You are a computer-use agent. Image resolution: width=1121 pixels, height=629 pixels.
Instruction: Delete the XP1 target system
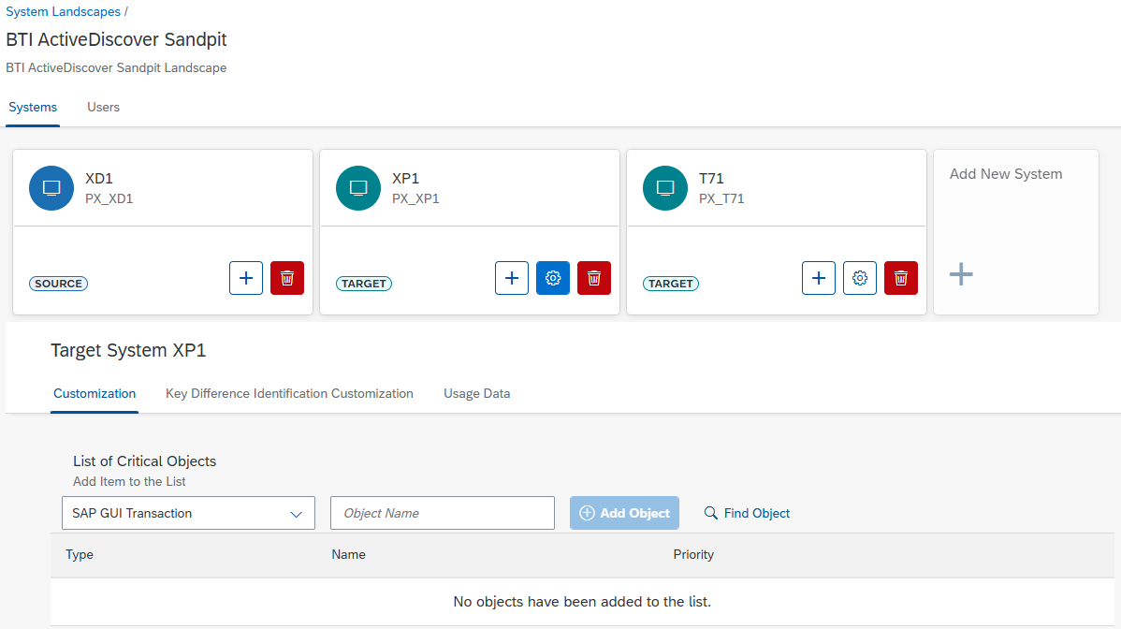point(594,278)
